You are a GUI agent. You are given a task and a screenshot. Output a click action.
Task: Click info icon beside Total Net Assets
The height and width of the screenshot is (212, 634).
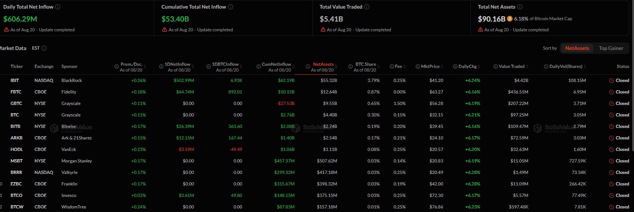point(520,7)
